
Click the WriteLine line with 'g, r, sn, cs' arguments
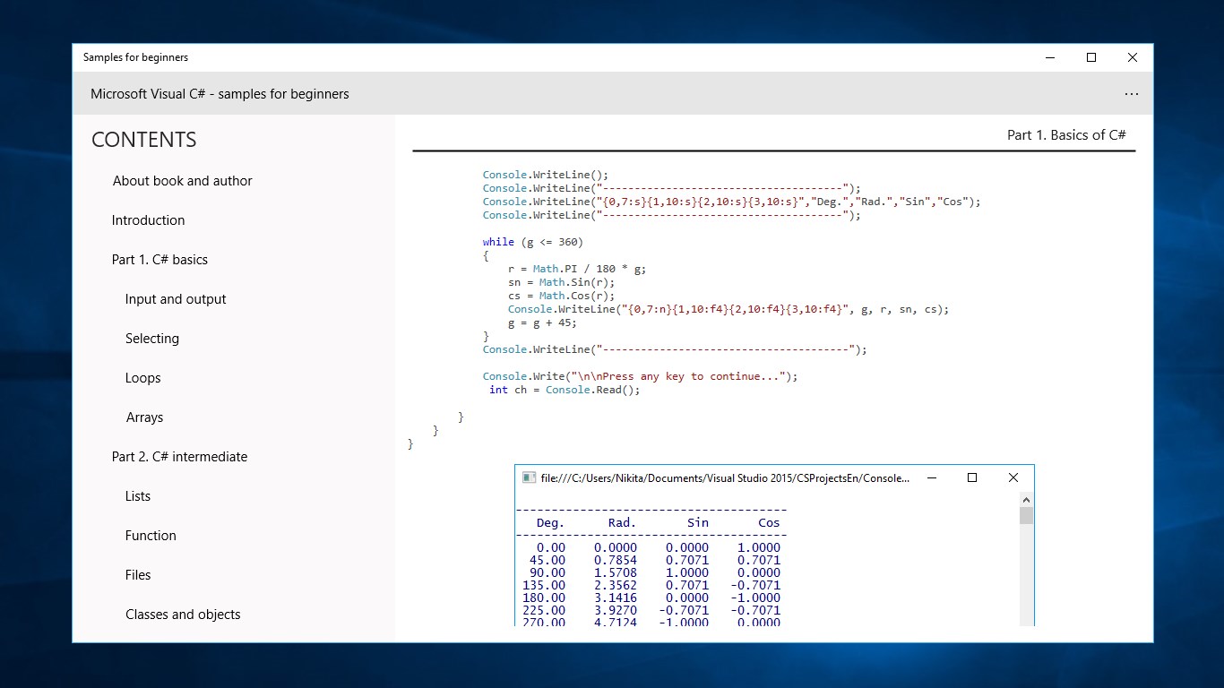pyautogui.click(x=728, y=309)
